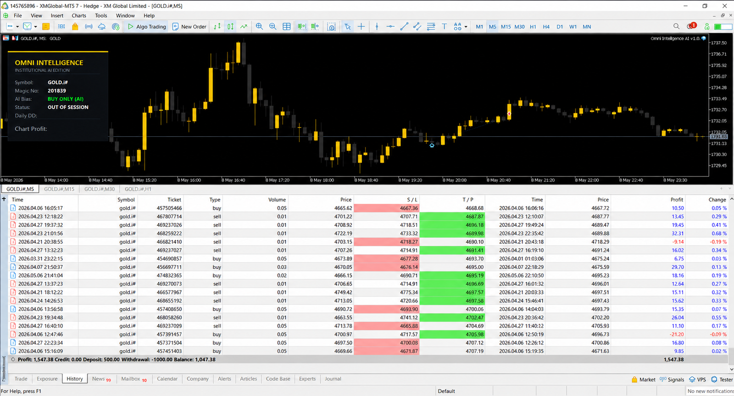Open the chart type dropdown arrow

[x=17, y=27]
